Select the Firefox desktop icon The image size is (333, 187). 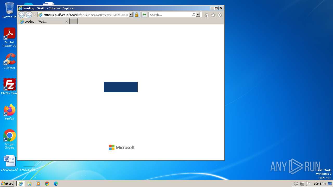click(9, 112)
